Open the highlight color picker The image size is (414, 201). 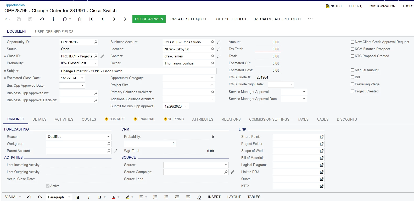(129, 197)
